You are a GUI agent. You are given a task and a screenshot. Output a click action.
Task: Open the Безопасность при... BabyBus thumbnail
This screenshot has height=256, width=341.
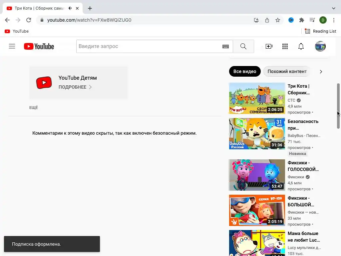257,134
